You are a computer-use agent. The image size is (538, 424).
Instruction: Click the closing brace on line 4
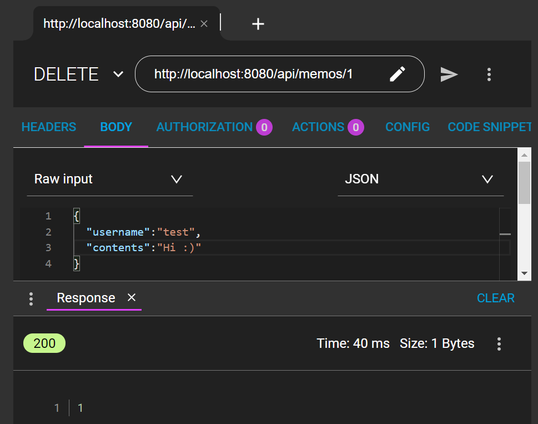[77, 263]
